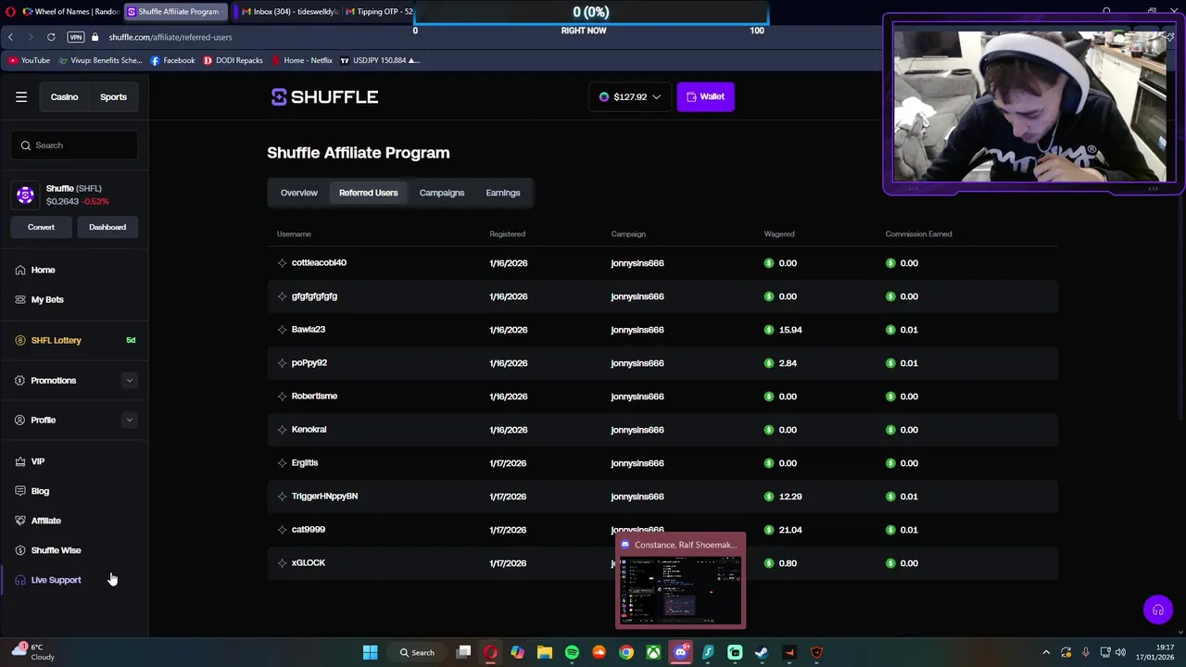This screenshot has height=667, width=1186.
Task: Click the Wagered column header
Action: [x=779, y=234]
